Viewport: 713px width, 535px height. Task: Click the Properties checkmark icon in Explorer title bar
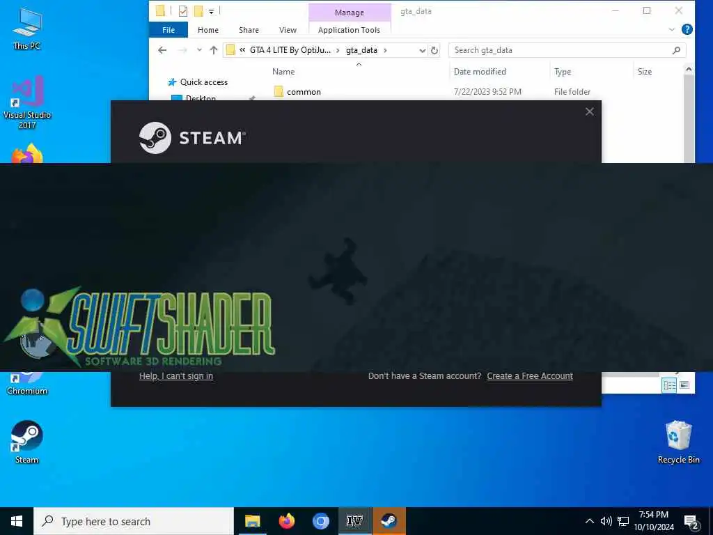183,11
